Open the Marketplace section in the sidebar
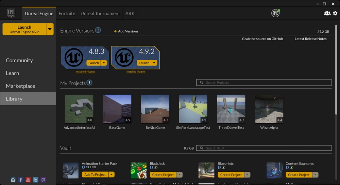The image size is (340, 185). tap(20, 86)
